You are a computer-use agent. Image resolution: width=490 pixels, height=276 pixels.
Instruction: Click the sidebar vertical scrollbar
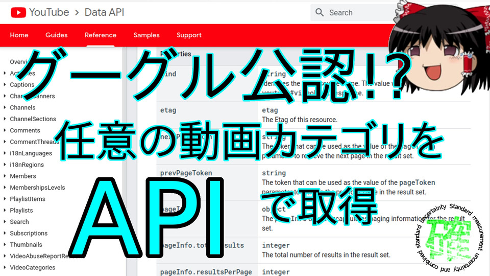point(124,162)
